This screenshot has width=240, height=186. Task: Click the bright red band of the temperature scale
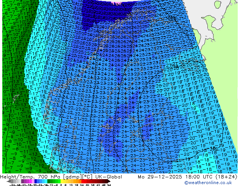coord(83,181)
